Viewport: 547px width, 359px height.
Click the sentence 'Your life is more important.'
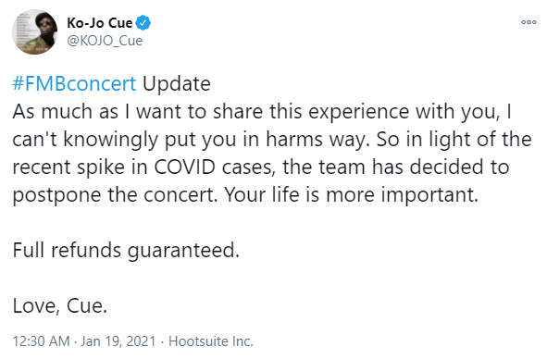click(352, 194)
